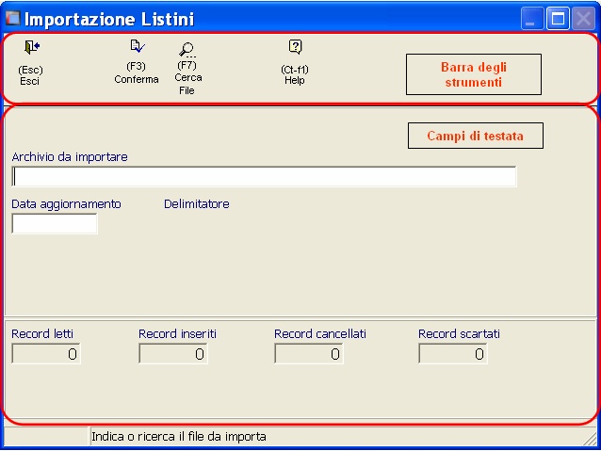Click the Cerca File (F7) magnifier icon
Viewport: 601px width, 451px height.
(x=187, y=49)
